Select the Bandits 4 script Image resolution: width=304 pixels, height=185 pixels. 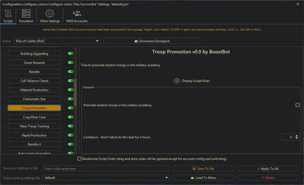[34, 144]
